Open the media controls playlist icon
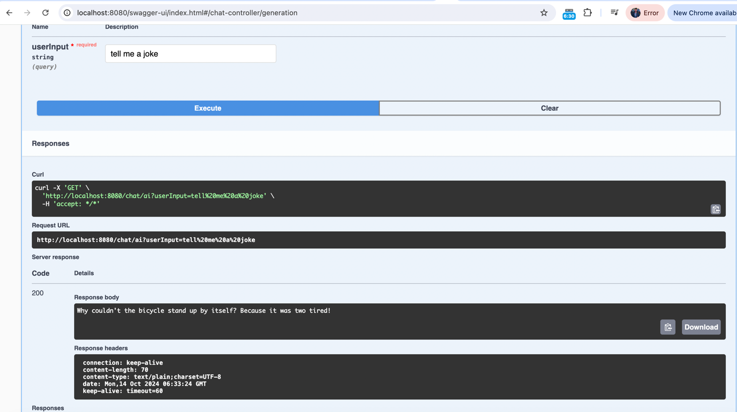Image resolution: width=737 pixels, height=412 pixels. click(x=614, y=13)
